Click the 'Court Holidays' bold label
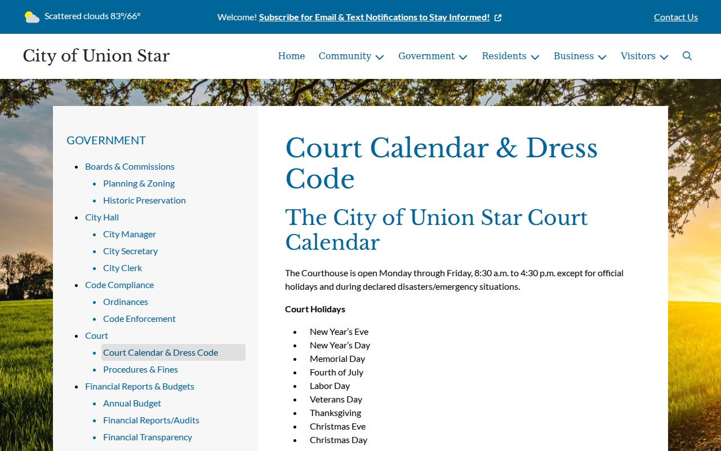Image resolution: width=721 pixels, height=451 pixels. pos(315,309)
